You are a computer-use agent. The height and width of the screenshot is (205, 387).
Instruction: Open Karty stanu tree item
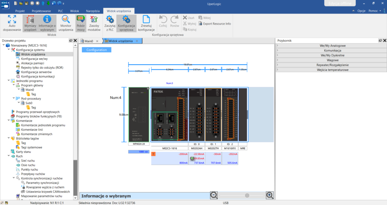(23, 152)
